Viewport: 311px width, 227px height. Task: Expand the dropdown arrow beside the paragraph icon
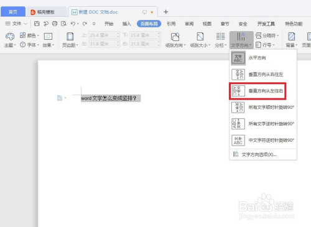[65, 98]
